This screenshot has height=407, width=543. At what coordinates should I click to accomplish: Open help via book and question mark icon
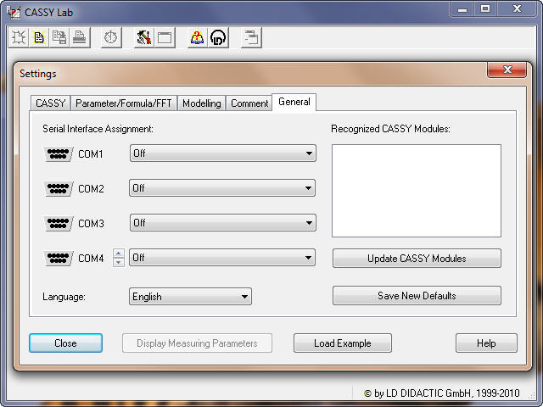(x=198, y=37)
